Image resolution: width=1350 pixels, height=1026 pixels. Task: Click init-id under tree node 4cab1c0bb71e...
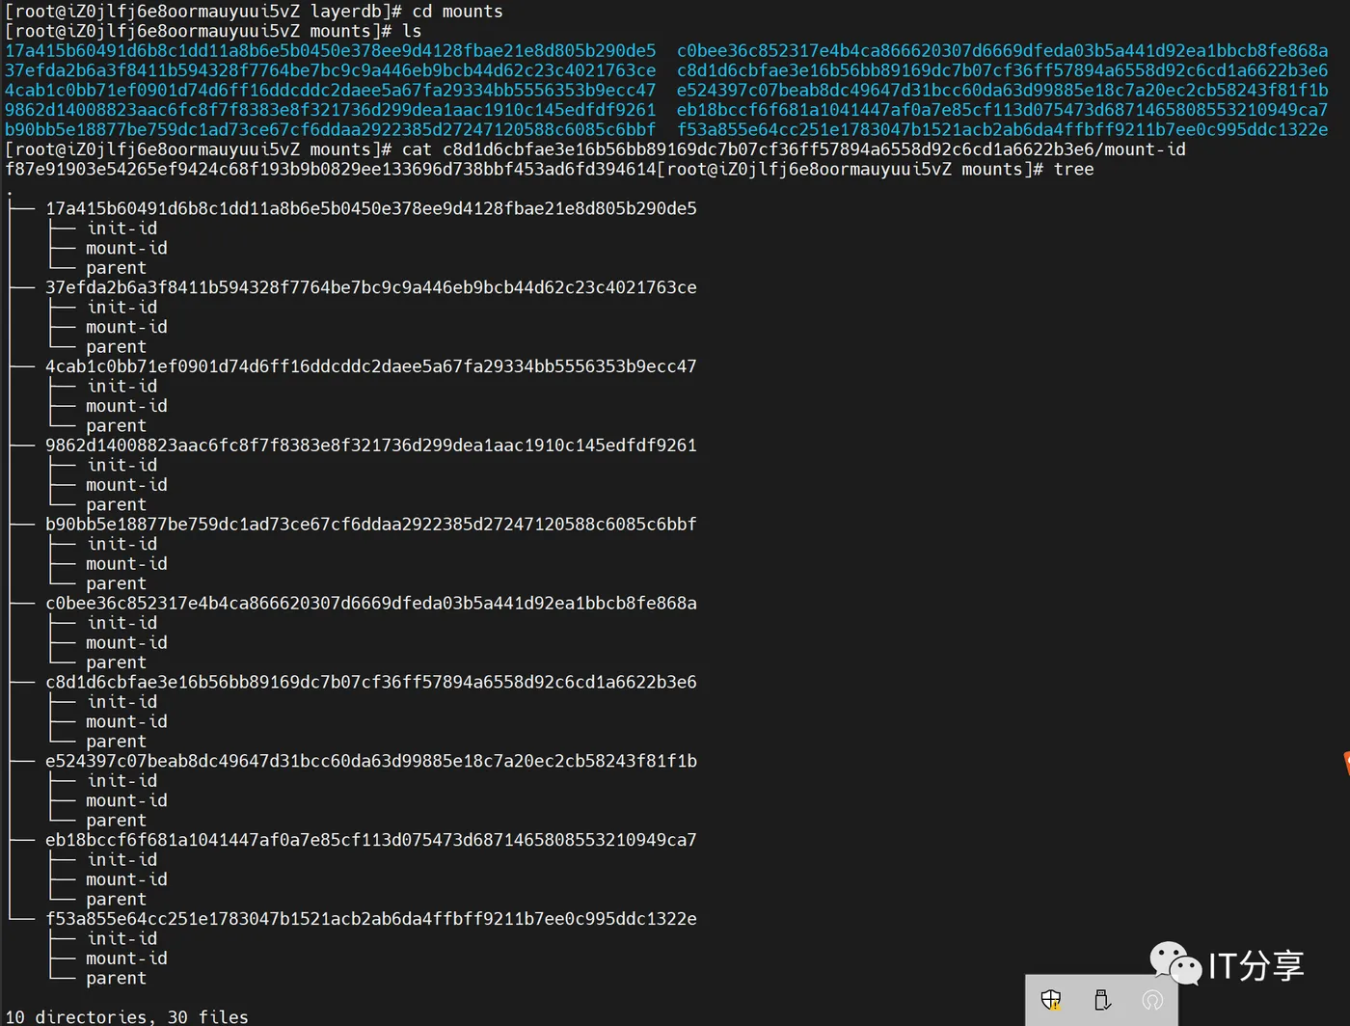point(121,387)
